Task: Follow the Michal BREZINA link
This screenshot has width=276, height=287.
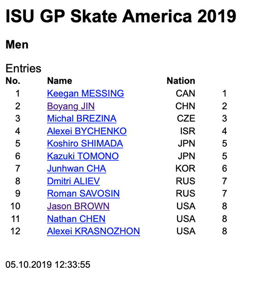Action: point(81,118)
